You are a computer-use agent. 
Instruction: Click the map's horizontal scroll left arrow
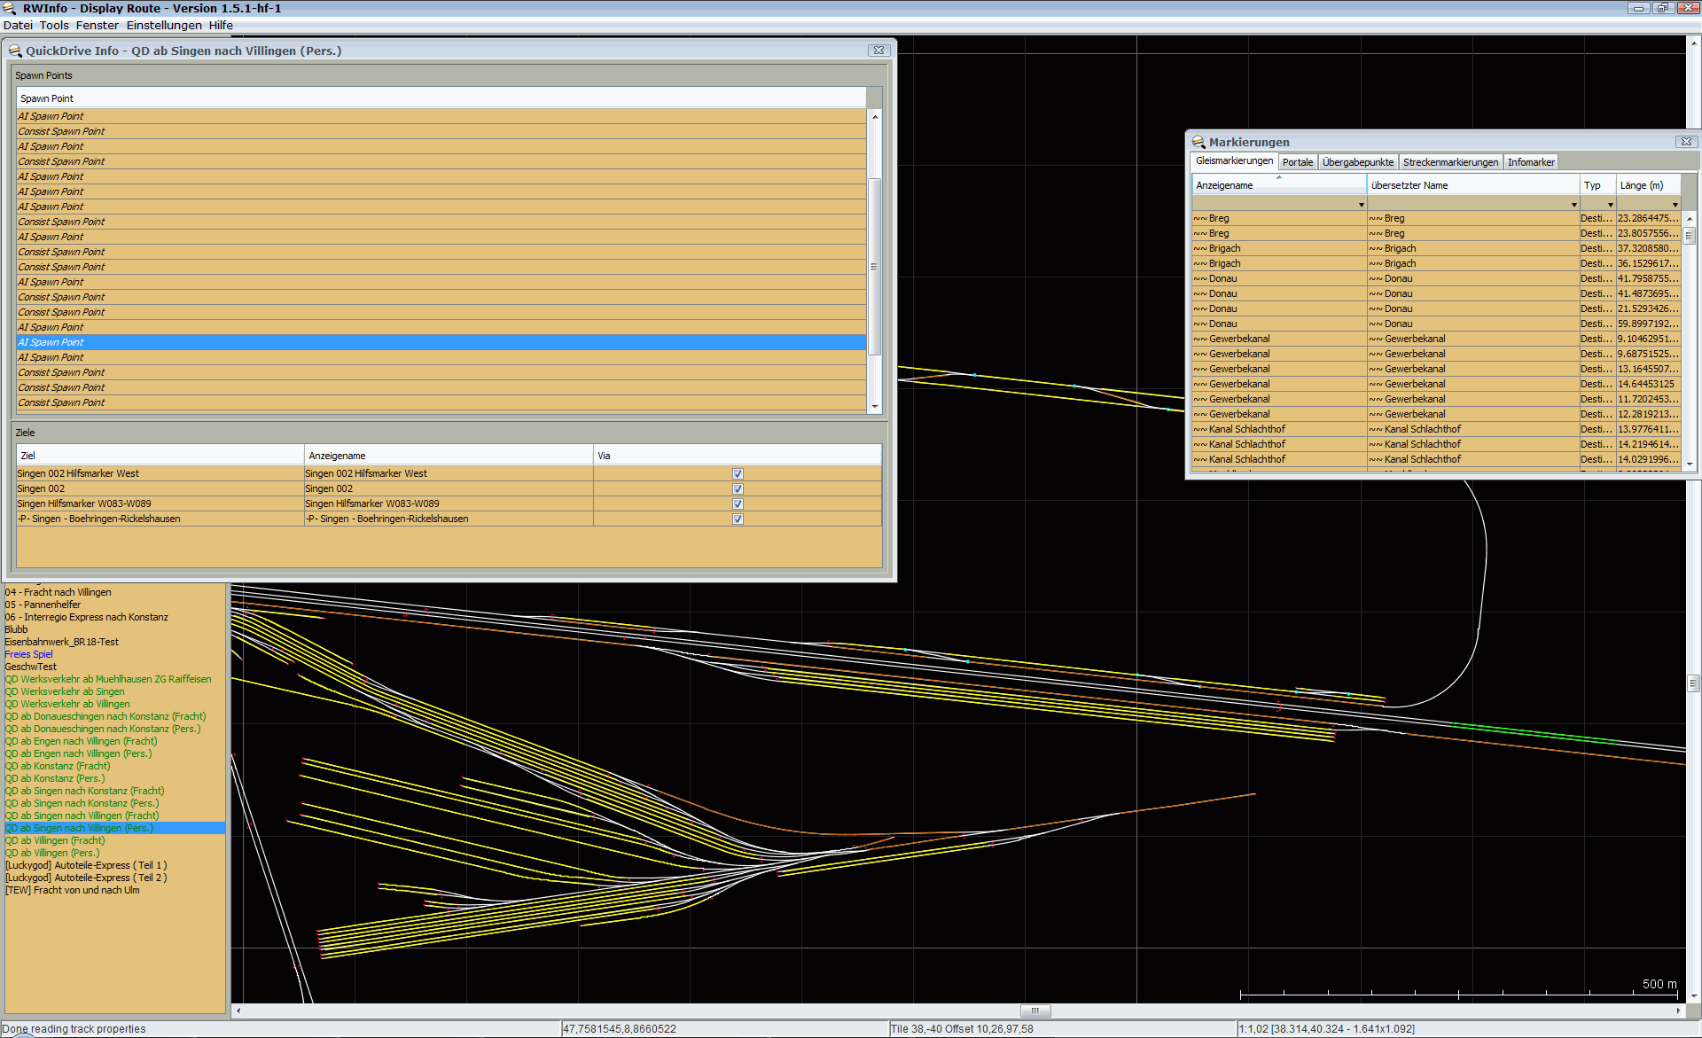point(238,1011)
